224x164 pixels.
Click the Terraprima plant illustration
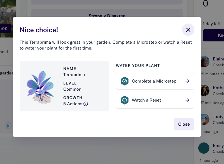[40, 87]
